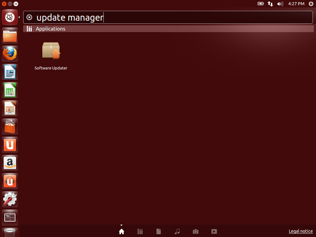
Task: Switch to the Files lens document icon
Action: click(159, 231)
